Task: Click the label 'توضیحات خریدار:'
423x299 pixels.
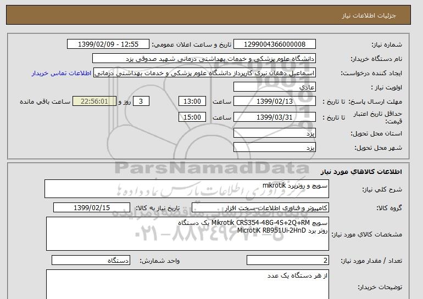Action: [380, 287]
